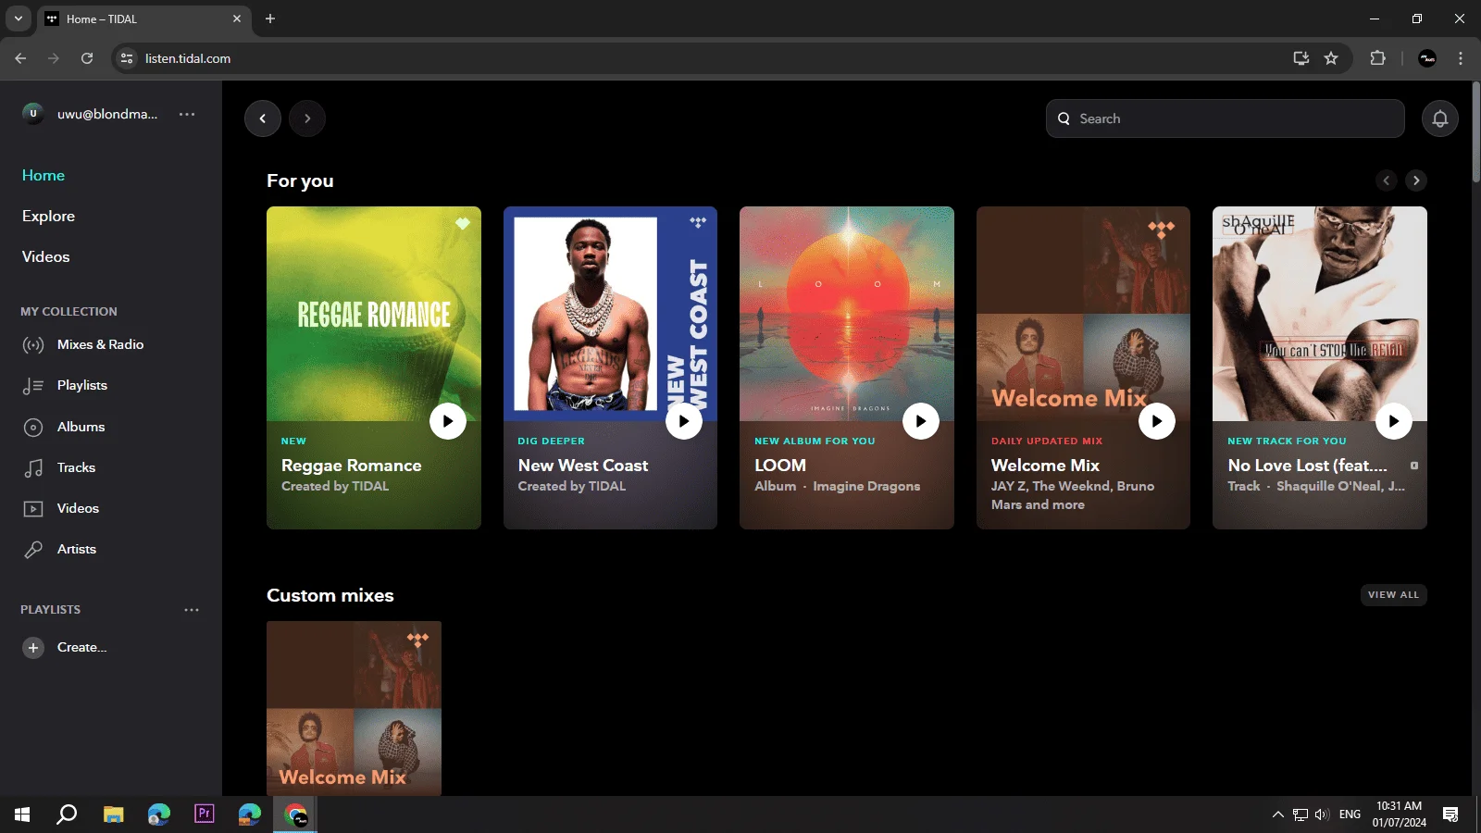Open Shaquille O'Neal artist link
The height and width of the screenshot is (833, 1481).
[1329, 487]
